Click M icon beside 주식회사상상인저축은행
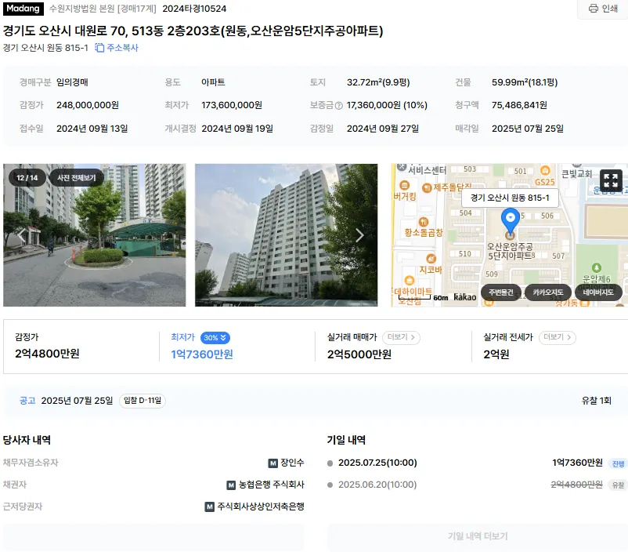Screen dimensions: 628x552 [x=210, y=507]
